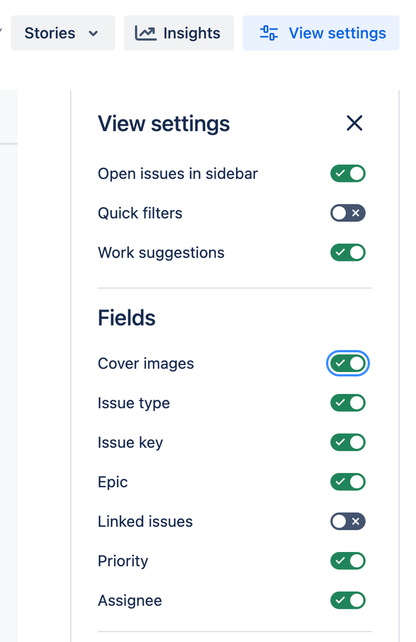Viewport: 416px width, 642px height.
Task: Enable the Quick filters toggle
Action: pyautogui.click(x=348, y=213)
